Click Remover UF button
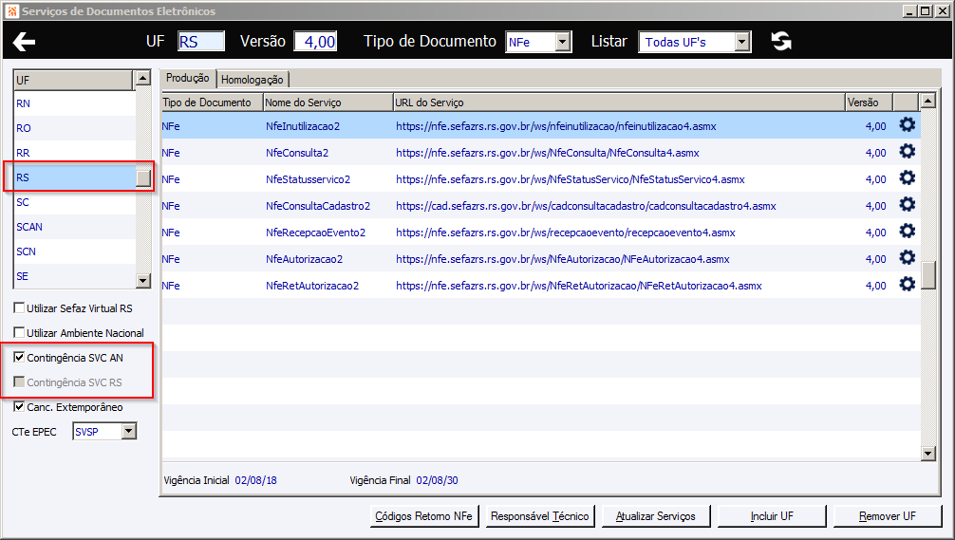Viewport: 955px width, 540px height. (x=888, y=516)
